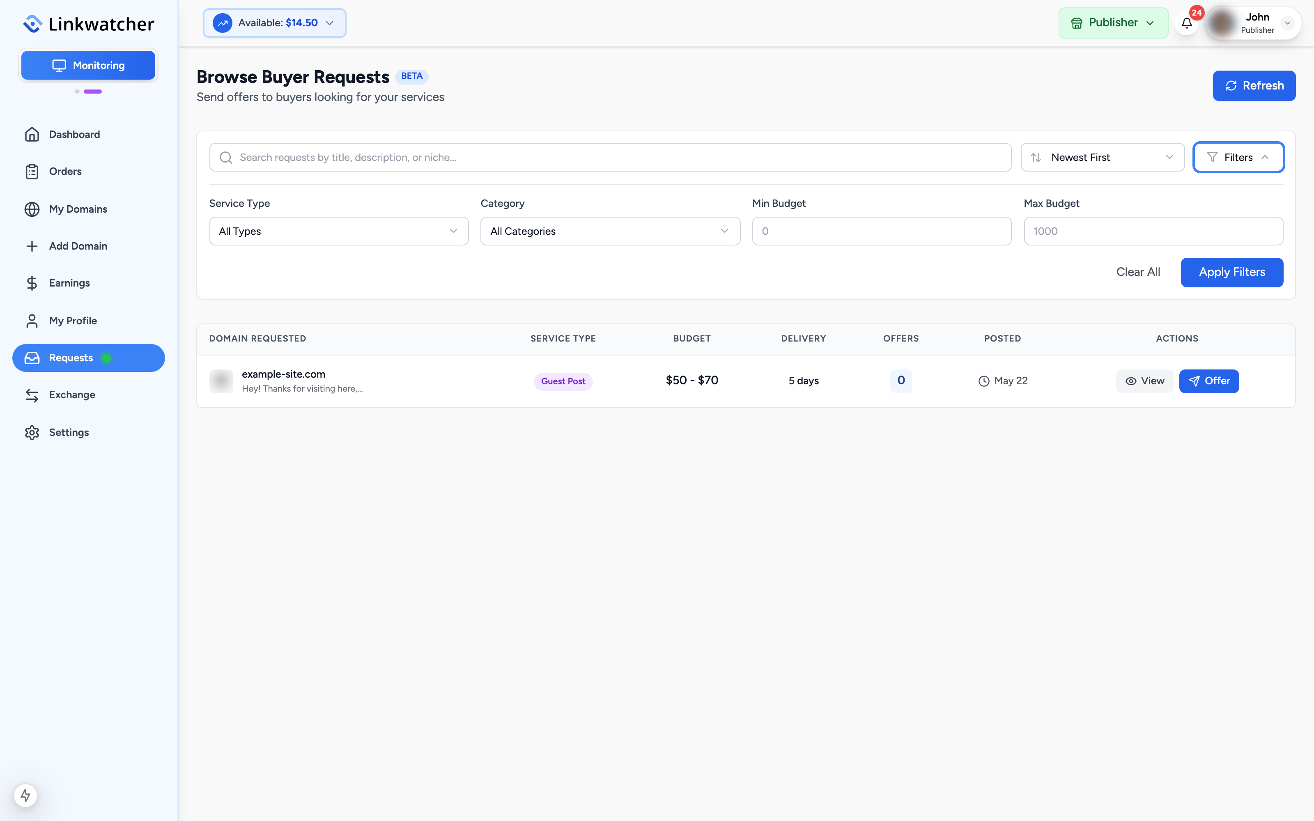Click the Exchange arrows icon
The width and height of the screenshot is (1314, 821).
(x=32, y=395)
